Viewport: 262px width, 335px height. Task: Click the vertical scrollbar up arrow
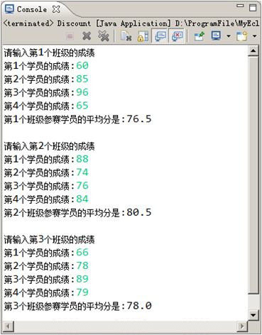(253, 50)
